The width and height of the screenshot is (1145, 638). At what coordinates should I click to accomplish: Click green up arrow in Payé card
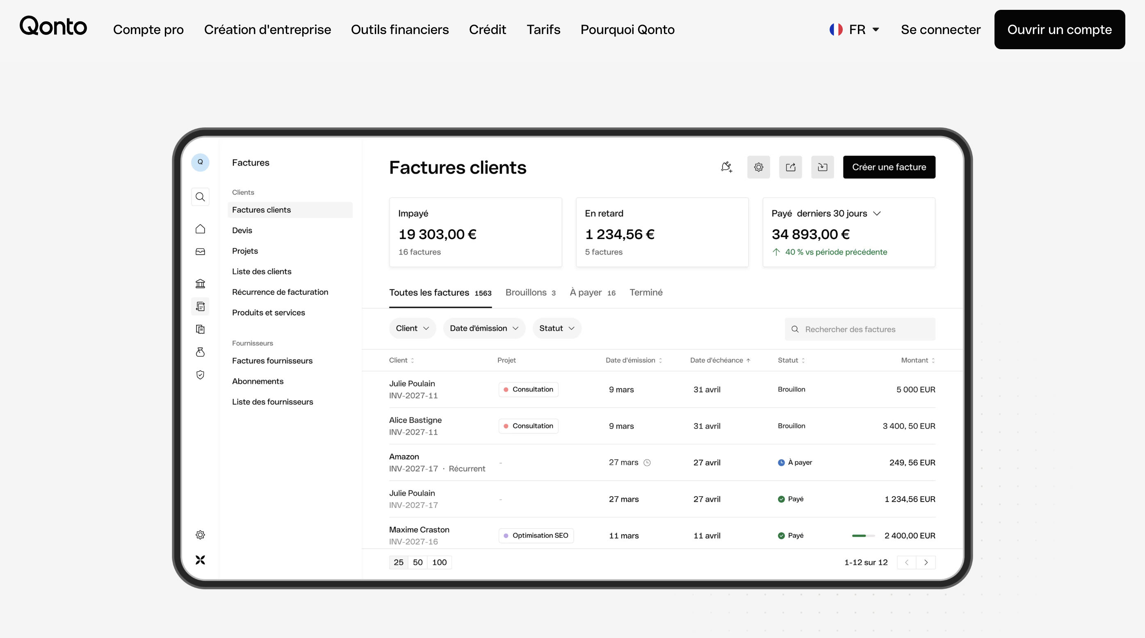coord(776,252)
